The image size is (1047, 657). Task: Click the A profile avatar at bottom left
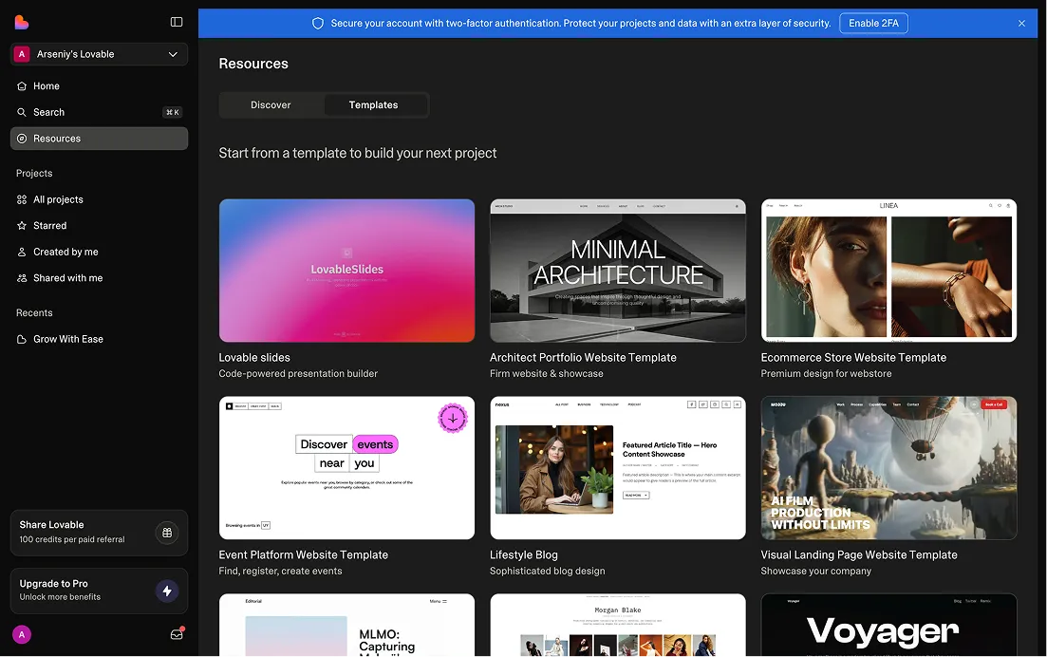coord(21,634)
